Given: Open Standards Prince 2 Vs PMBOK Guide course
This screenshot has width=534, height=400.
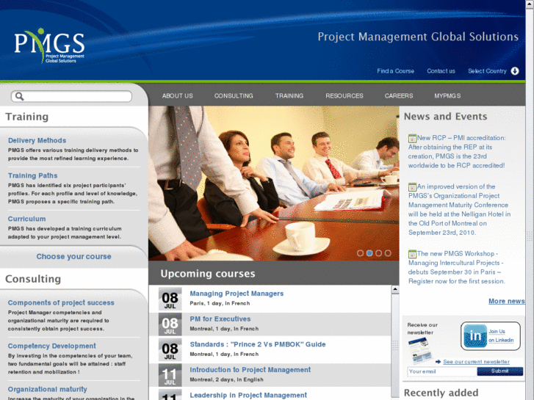Looking at the screenshot, I should click(x=258, y=343).
